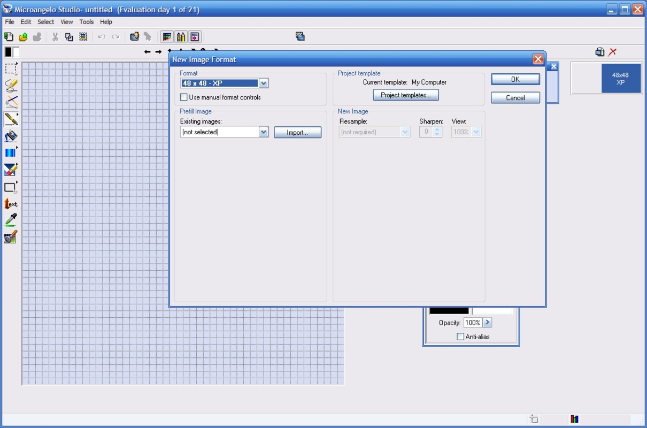Open the Tools menu
Image resolution: width=647 pixels, height=428 pixels.
pyautogui.click(x=86, y=22)
